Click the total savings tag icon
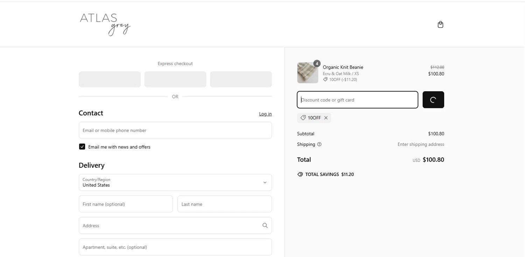525x257 pixels. pyautogui.click(x=300, y=174)
